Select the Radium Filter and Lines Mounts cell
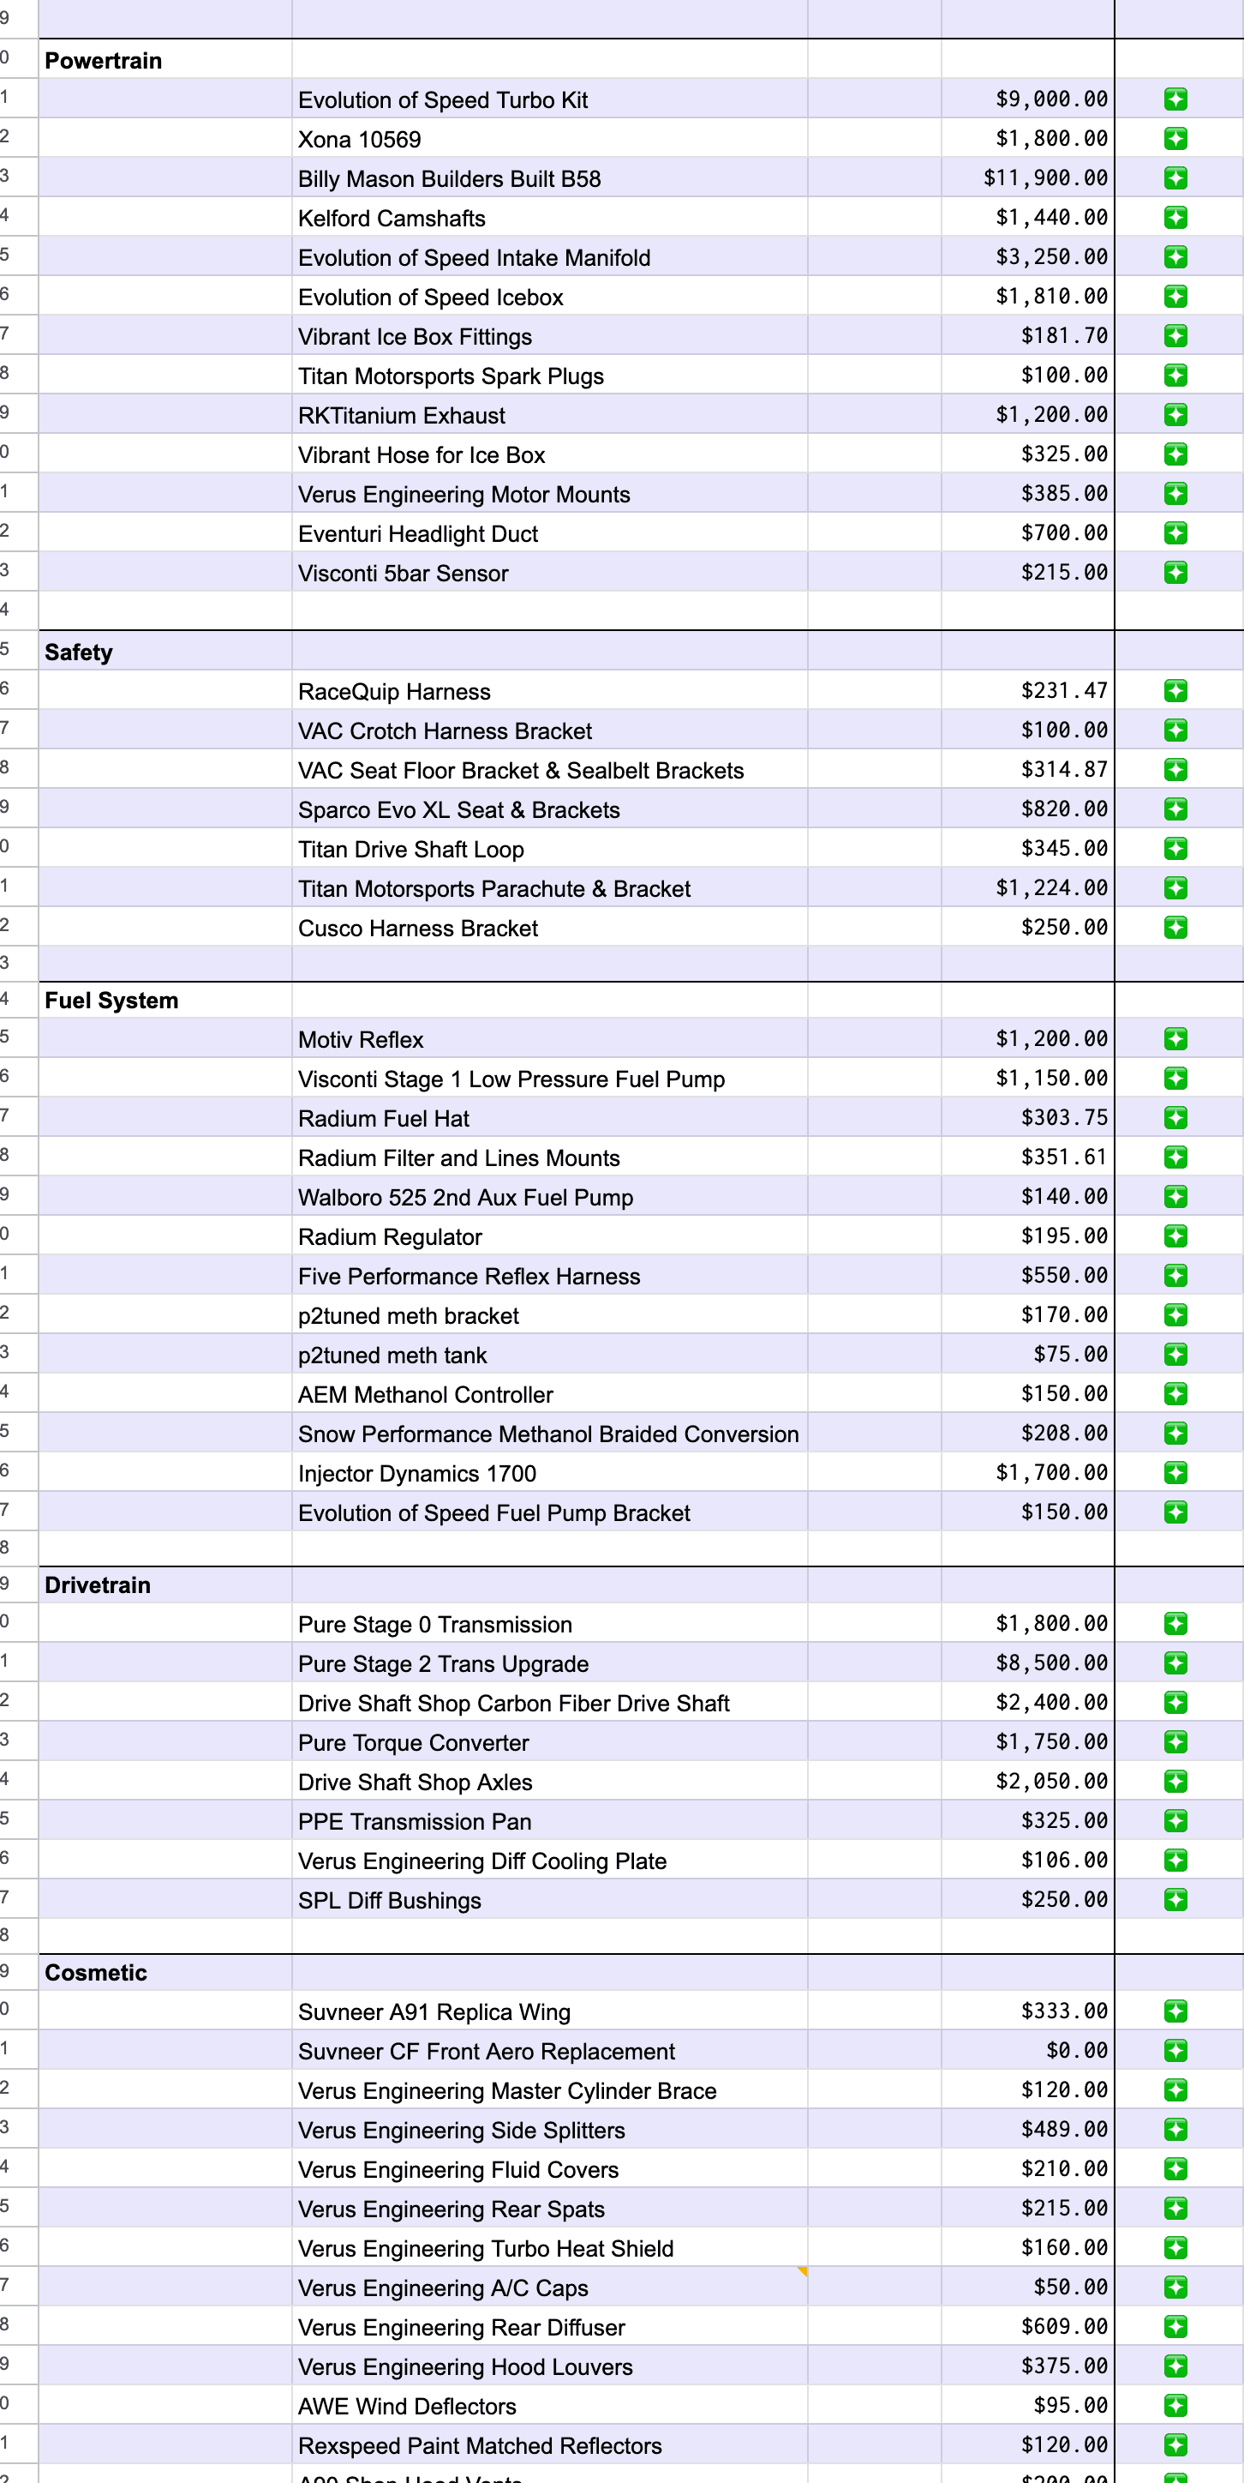This screenshot has height=2483, width=1244. click(x=549, y=1157)
